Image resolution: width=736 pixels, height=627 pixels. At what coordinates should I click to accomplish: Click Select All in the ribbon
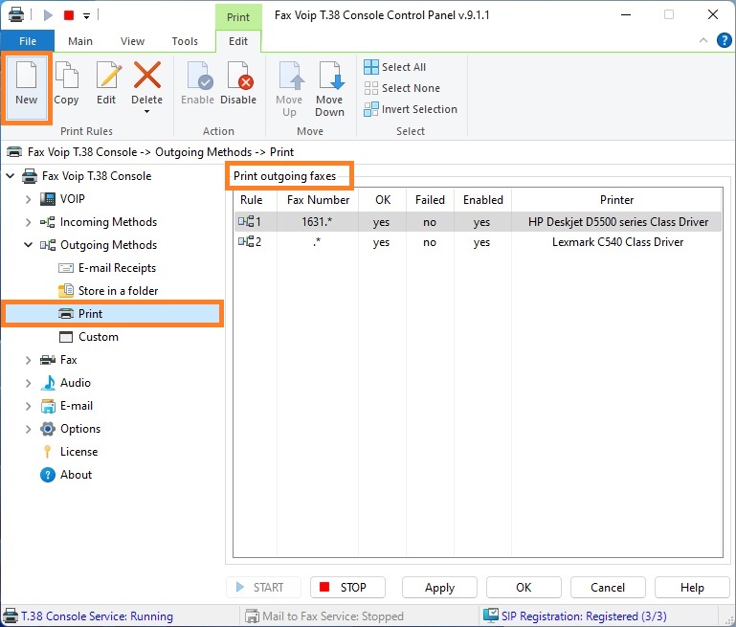click(x=394, y=67)
